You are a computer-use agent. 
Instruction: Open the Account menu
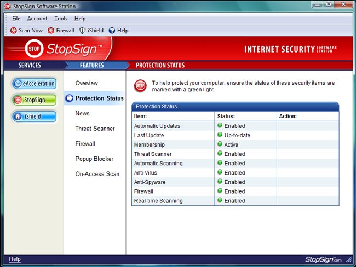[x=37, y=19]
